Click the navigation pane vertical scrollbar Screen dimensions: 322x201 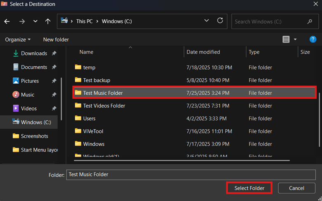(x=61, y=99)
